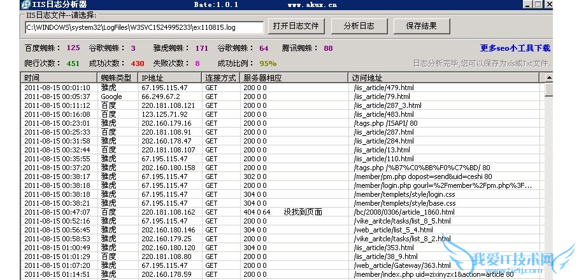Sort by the 服务器相应 column header
Image resolution: width=579 pixels, height=280 pixels.
pos(294,77)
